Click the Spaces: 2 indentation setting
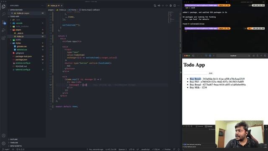The width and height of the screenshot is (268, 151). click(123, 149)
